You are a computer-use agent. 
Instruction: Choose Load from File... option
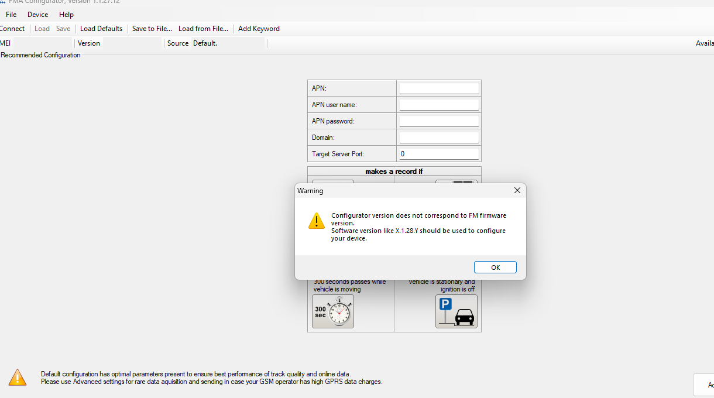click(x=203, y=29)
